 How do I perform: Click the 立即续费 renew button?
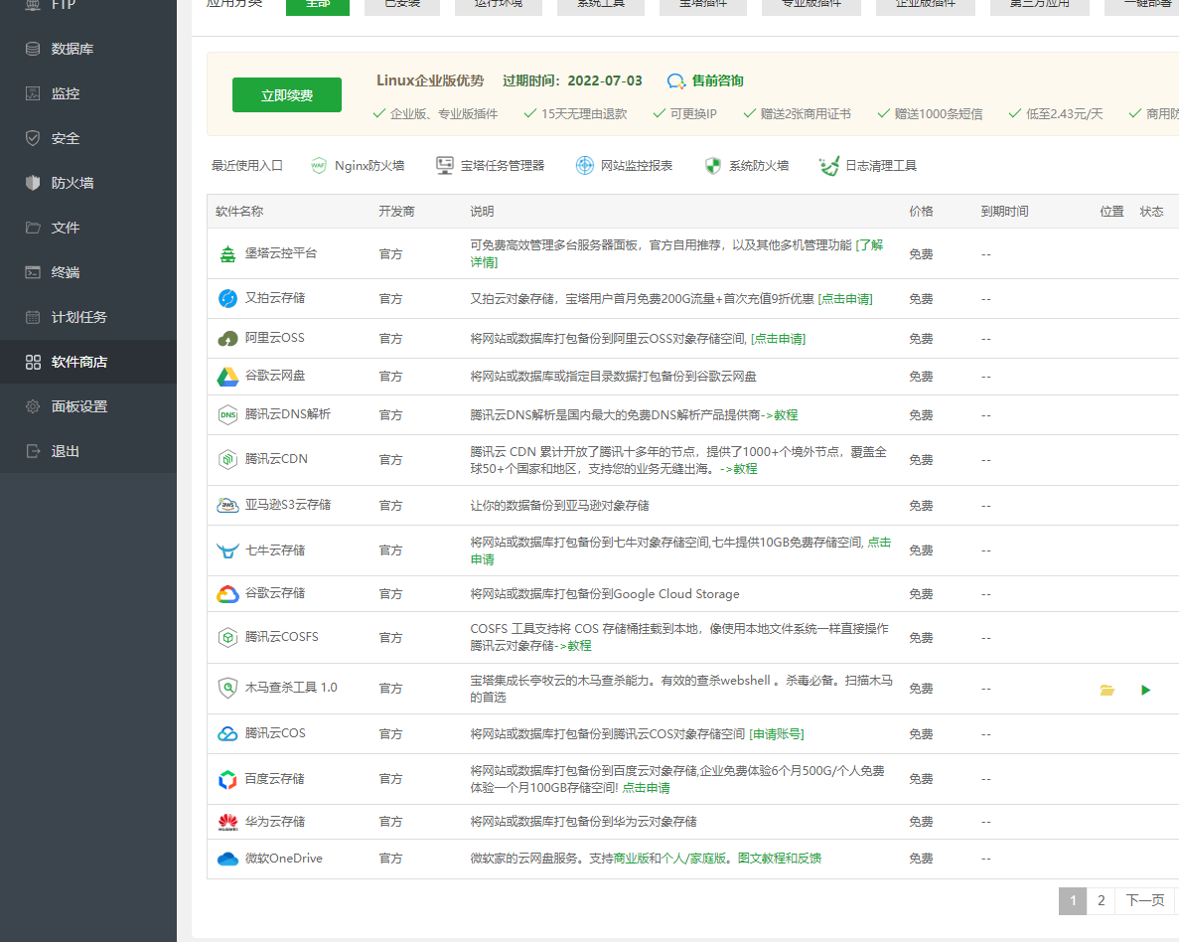point(286,94)
